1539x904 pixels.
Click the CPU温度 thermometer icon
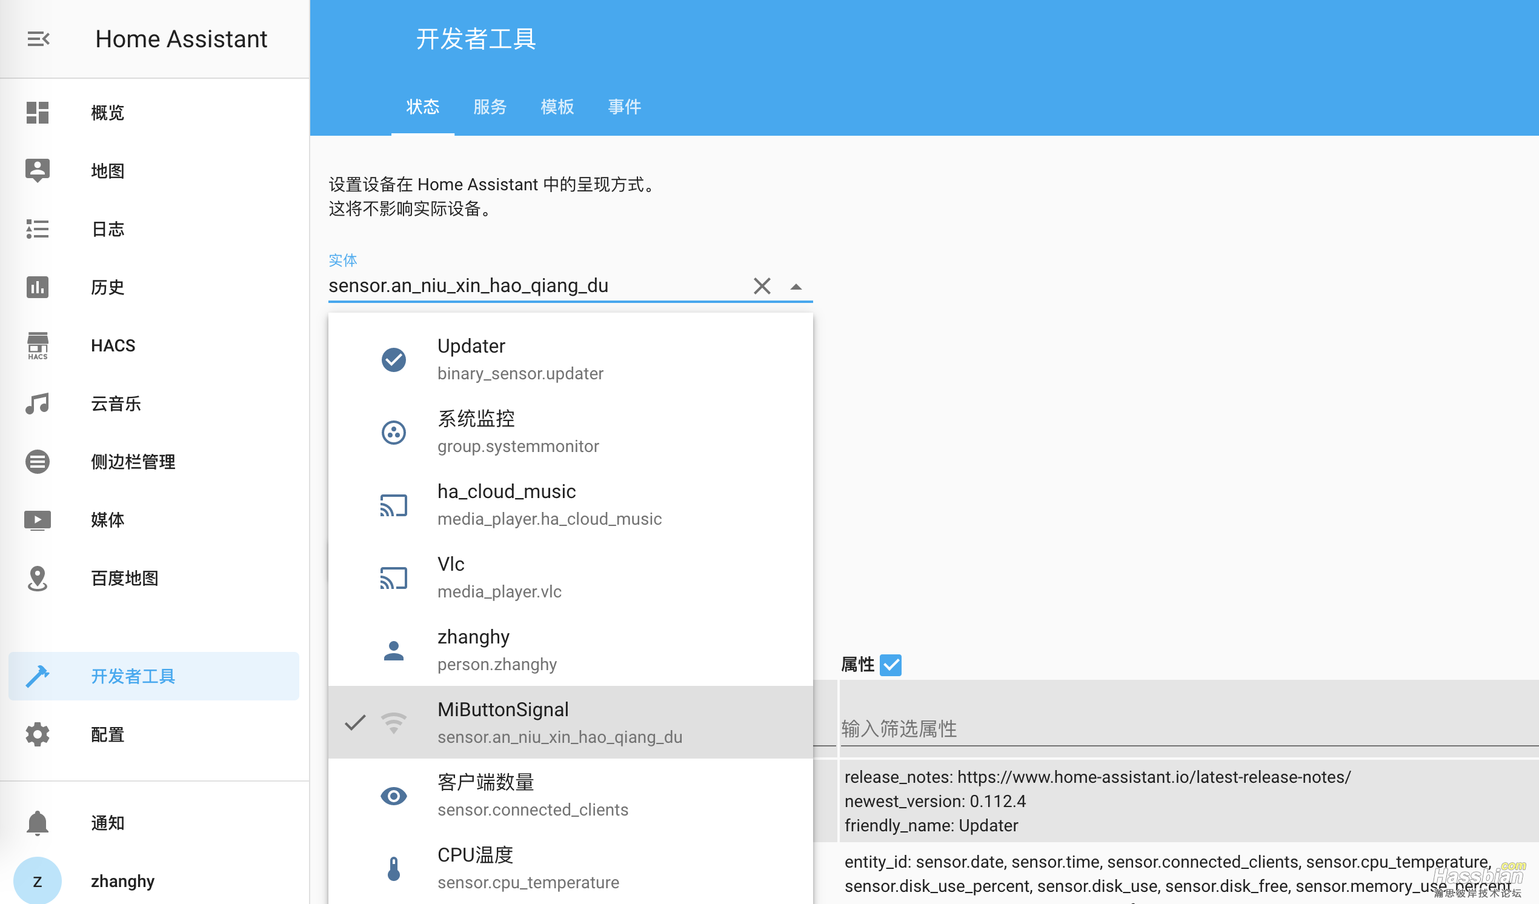click(x=394, y=869)
